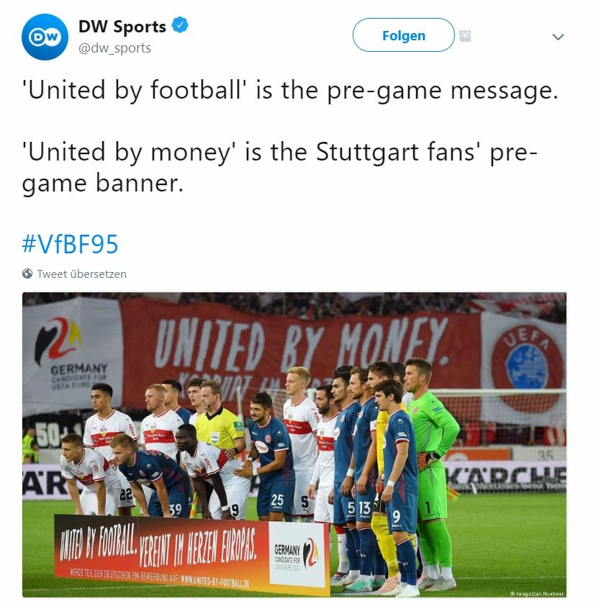The height and width of the screenshot is (609, 596).
Task: Open the #VfBF95 hashtag
Action: coord(70,244)
